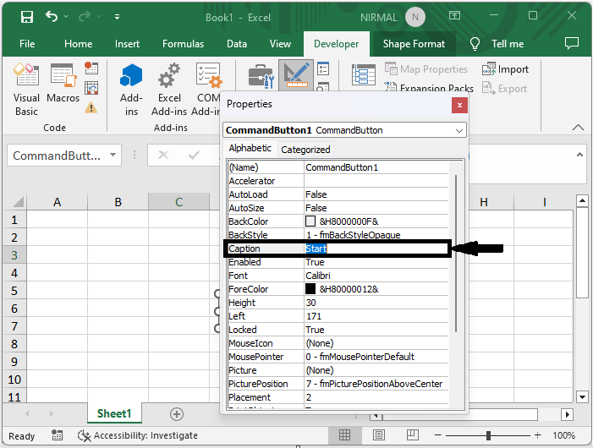Click the Caption value Start
The image size is (593, 448).
316,249
